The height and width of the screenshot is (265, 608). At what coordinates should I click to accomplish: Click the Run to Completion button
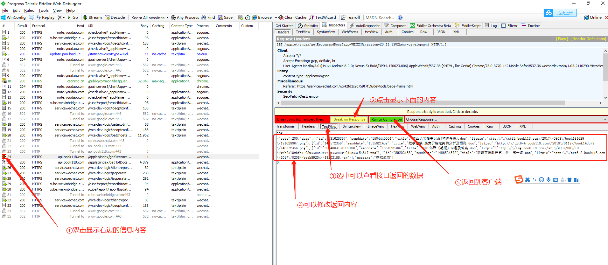(387, 119)
